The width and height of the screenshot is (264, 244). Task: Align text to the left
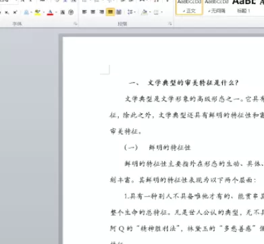click(84, 12)
